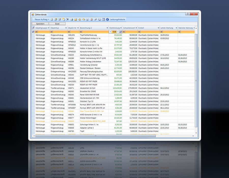The width and height of the screenshot is (229, 178).
Task: Click the stopwatch toolbar icon
Action: [x=88, y=19]
